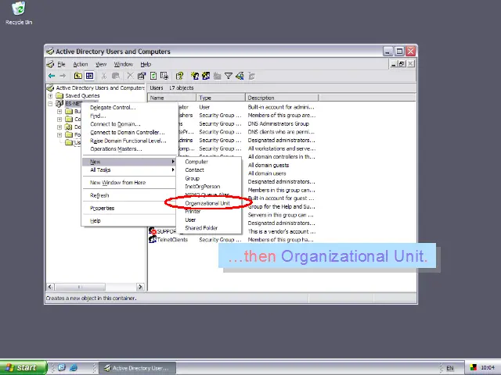Click the All Tasks submenu arrow
This screenshot has width=501, height=375.
point(173,170)
